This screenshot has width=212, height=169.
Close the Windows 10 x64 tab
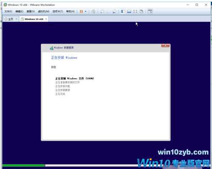point(46,19)
